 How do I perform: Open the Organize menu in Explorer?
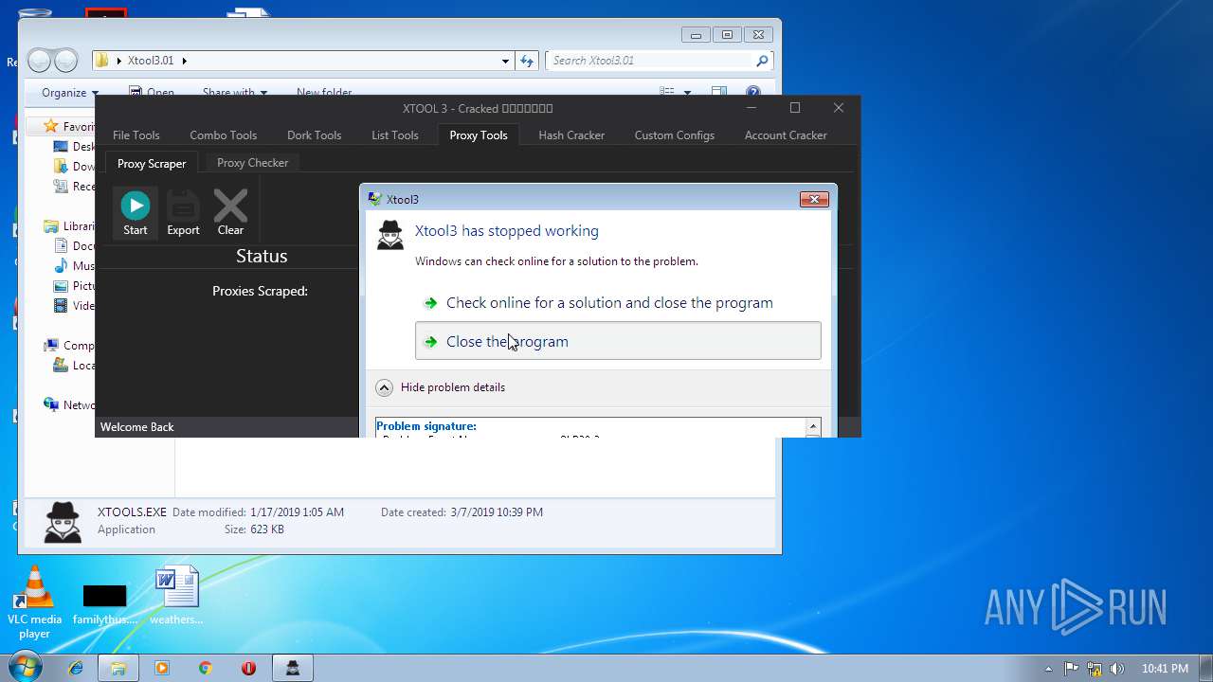(70, 93)
